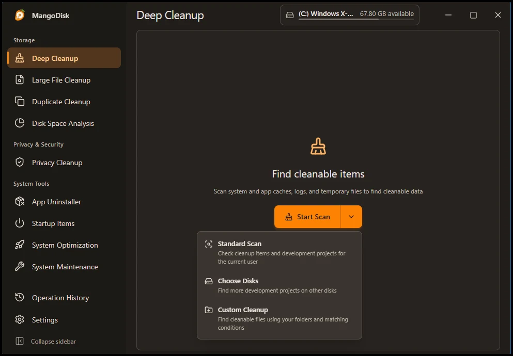The height and width of the screenshot is (356, 513).
Task: Click the Large File Cleanup icon
Action: tap(20, 79)
